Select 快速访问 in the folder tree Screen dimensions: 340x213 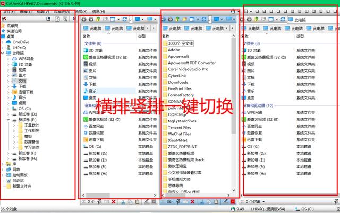pyautogui.click(x=14, y=31)
